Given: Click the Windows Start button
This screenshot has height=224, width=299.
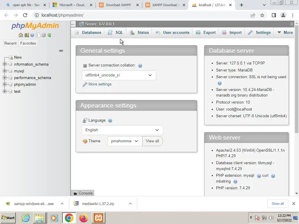Looking at the screenshot, I should [8, 218].
